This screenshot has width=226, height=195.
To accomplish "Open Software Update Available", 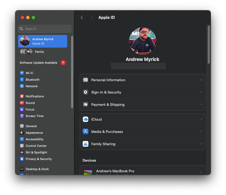I will click(x=43, y=63).
